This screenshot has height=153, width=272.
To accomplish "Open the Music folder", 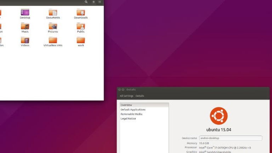I will 25,28.
